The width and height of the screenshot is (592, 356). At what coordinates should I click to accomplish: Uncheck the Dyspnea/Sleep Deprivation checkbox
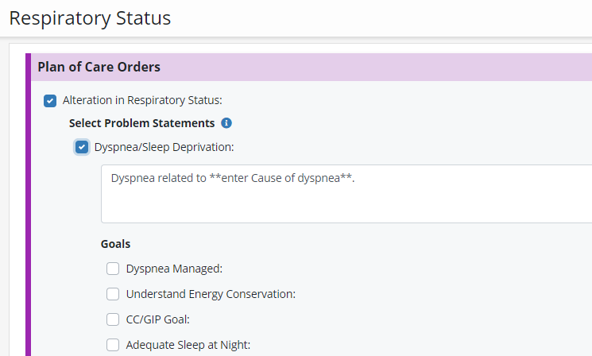82,147
